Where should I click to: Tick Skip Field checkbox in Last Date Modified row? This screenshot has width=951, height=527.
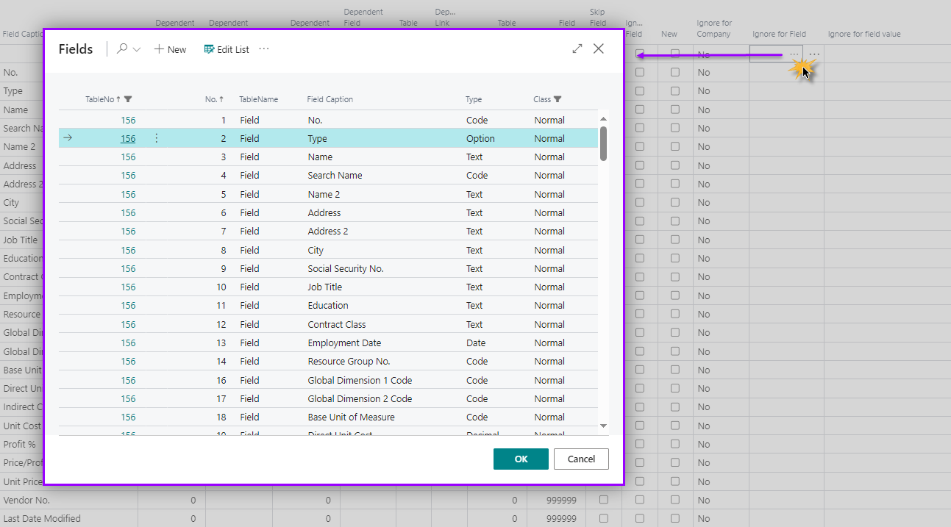tap(604, 518)
